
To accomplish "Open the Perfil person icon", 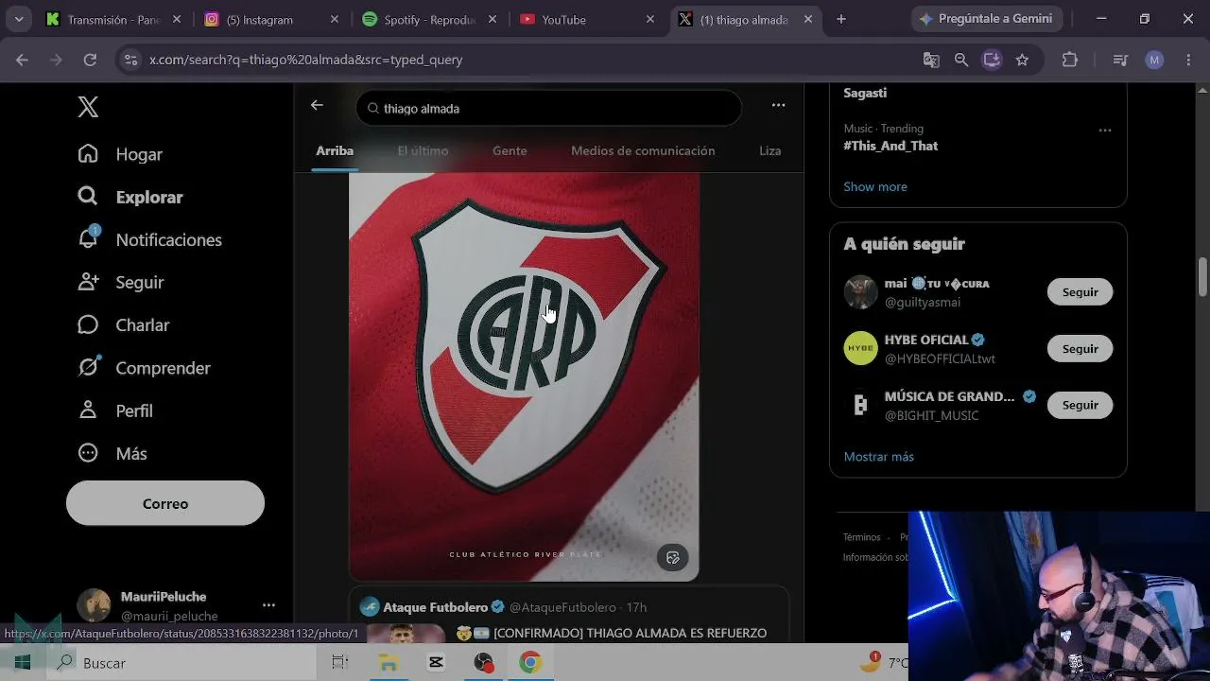I will click(x=88, y=410).
